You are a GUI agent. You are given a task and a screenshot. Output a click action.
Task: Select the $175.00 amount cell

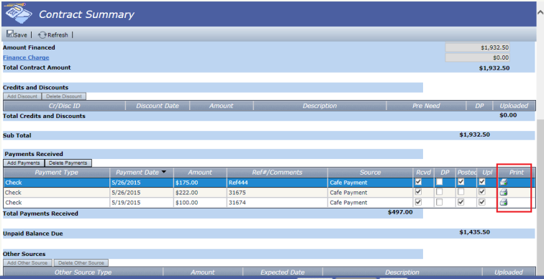point(200,183)
